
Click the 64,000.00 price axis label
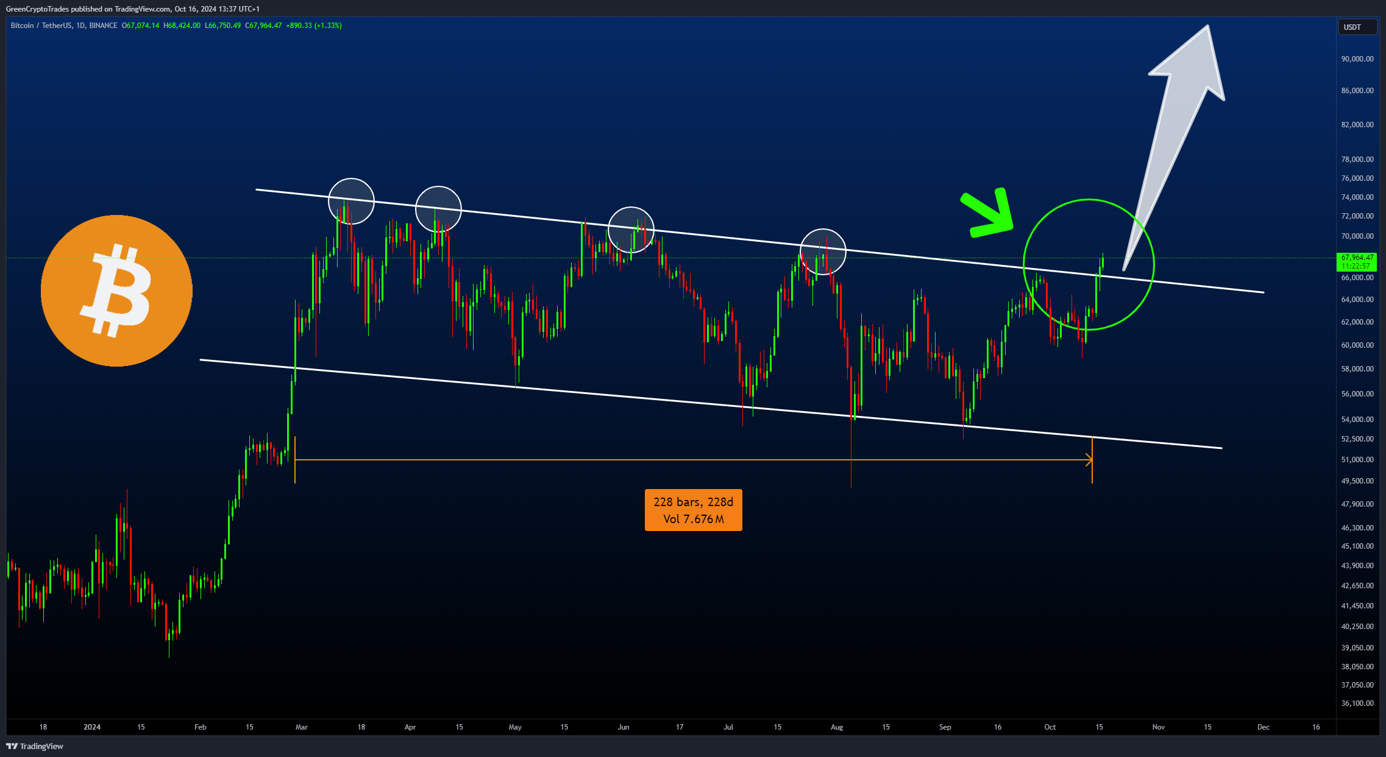[1357, 300]
